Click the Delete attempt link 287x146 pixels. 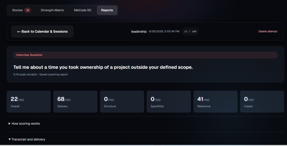click(268, 31)
